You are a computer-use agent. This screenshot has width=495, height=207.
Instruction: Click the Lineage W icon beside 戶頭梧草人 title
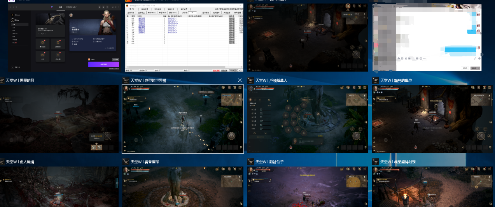(251, 80)
